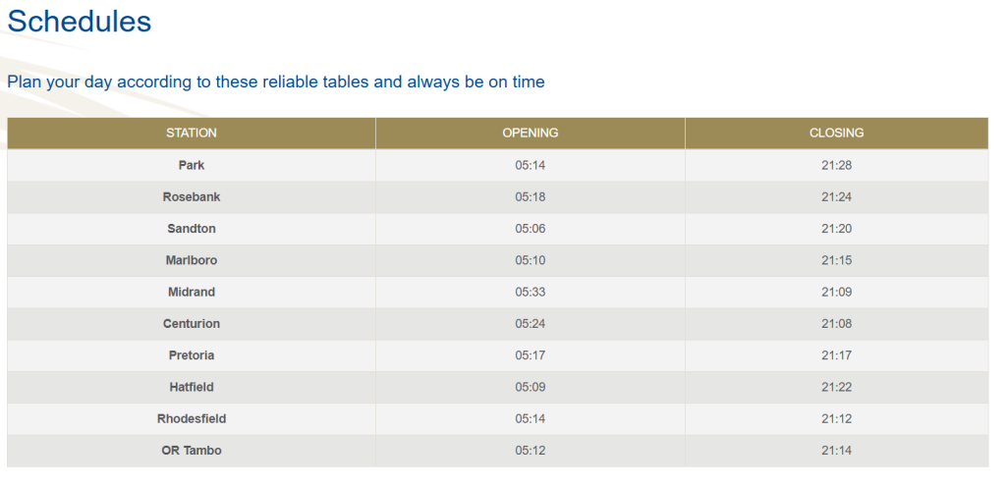Select the Park station name
1006x487 pixels.
pyautogui.click(x=192, y=165)
